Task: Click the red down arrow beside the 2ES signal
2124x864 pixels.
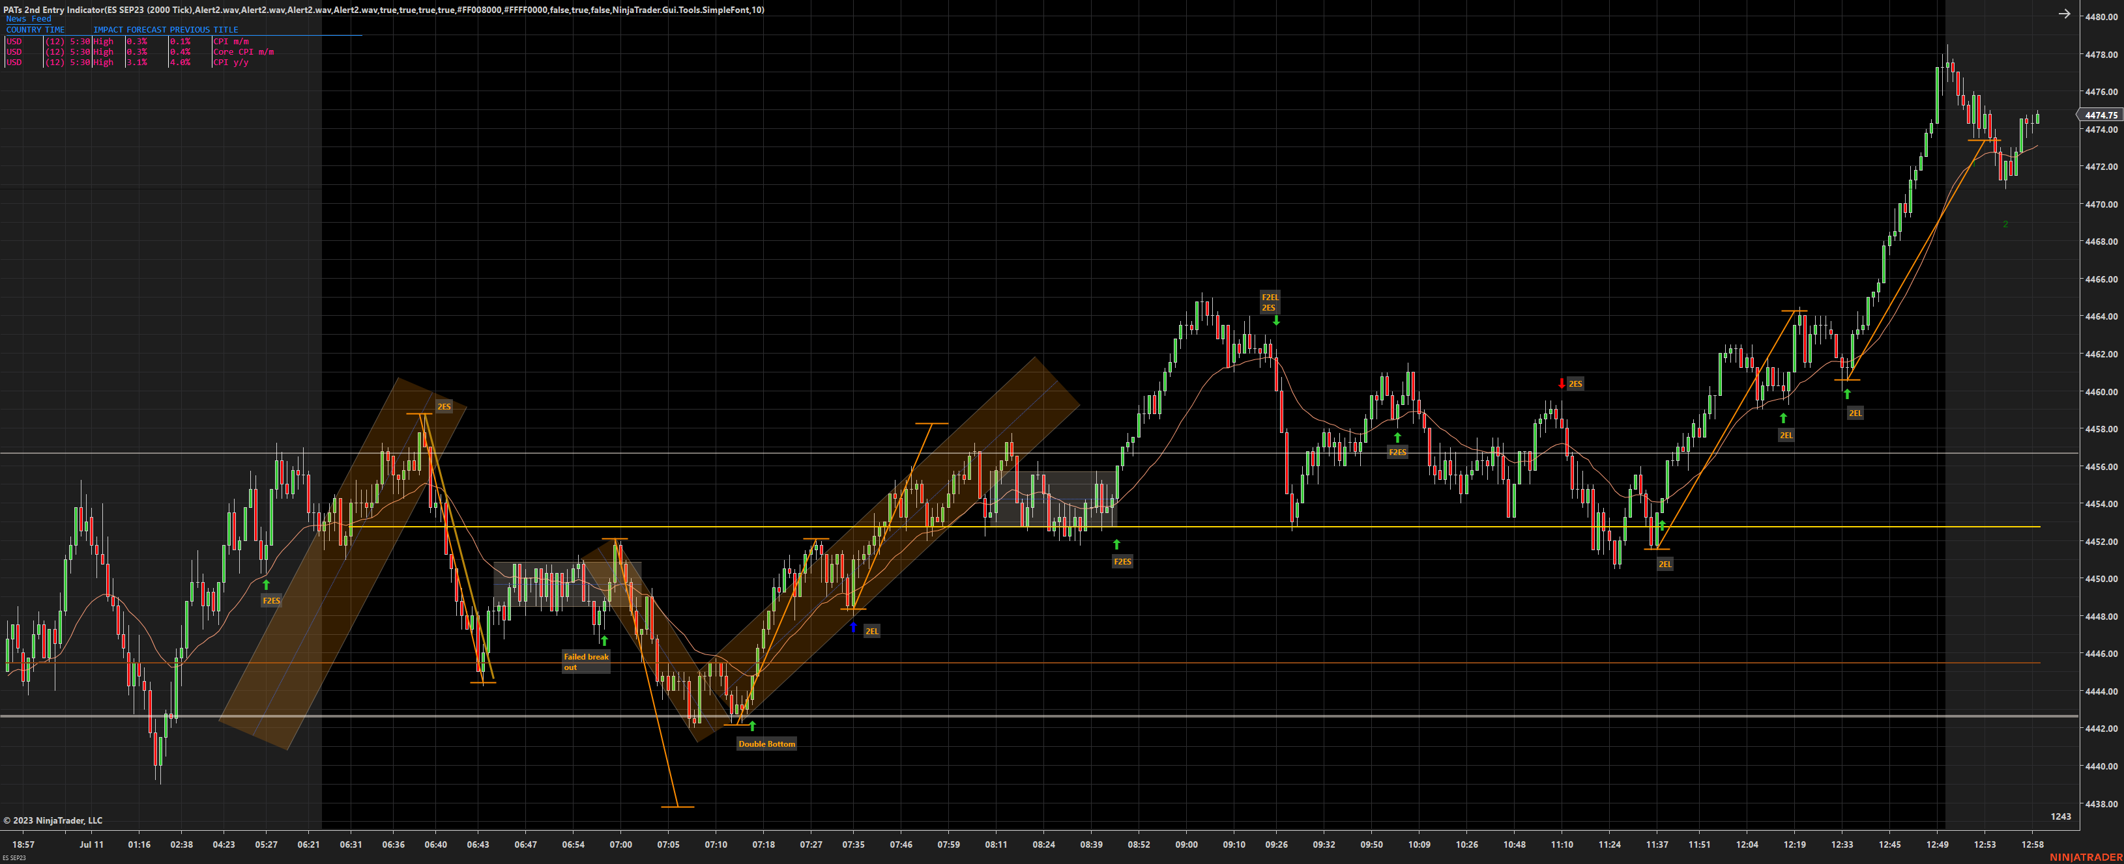Action: (x=1562, y=383)
